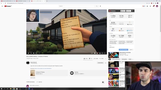This screenshot has height=90, width=161.
Task: Open the player settings gear
Action: pyautogui.click(x=97, y=53)
